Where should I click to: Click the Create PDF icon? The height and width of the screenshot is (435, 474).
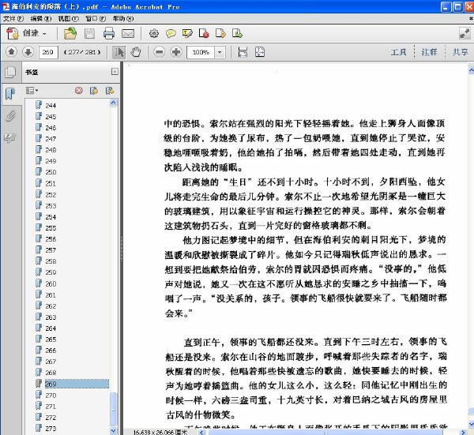click(x=13, y=33)
